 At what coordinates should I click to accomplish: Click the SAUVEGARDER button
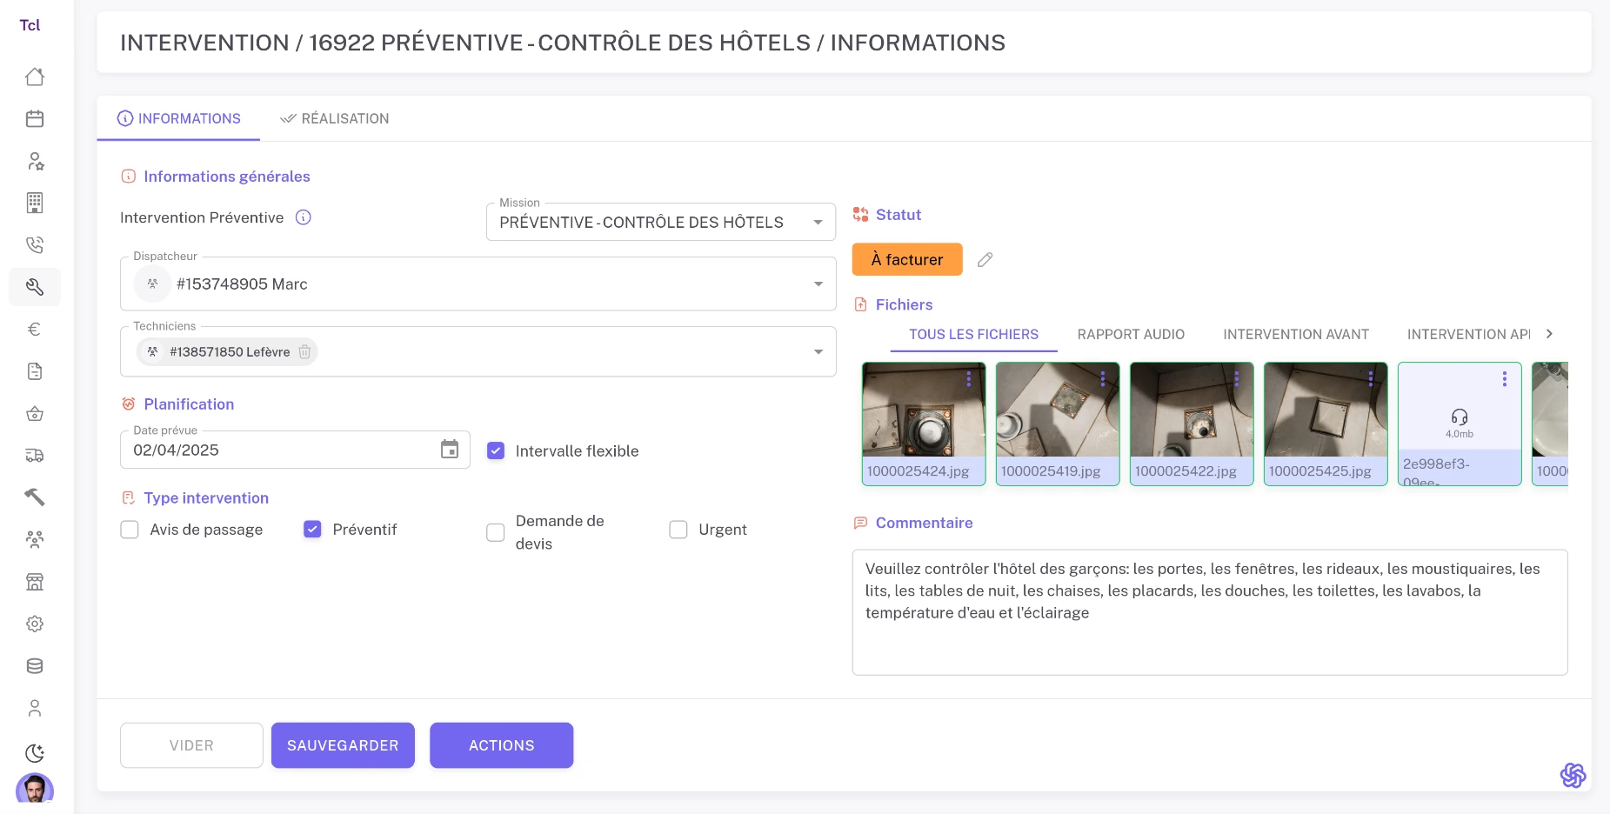(x=343, y=745)
